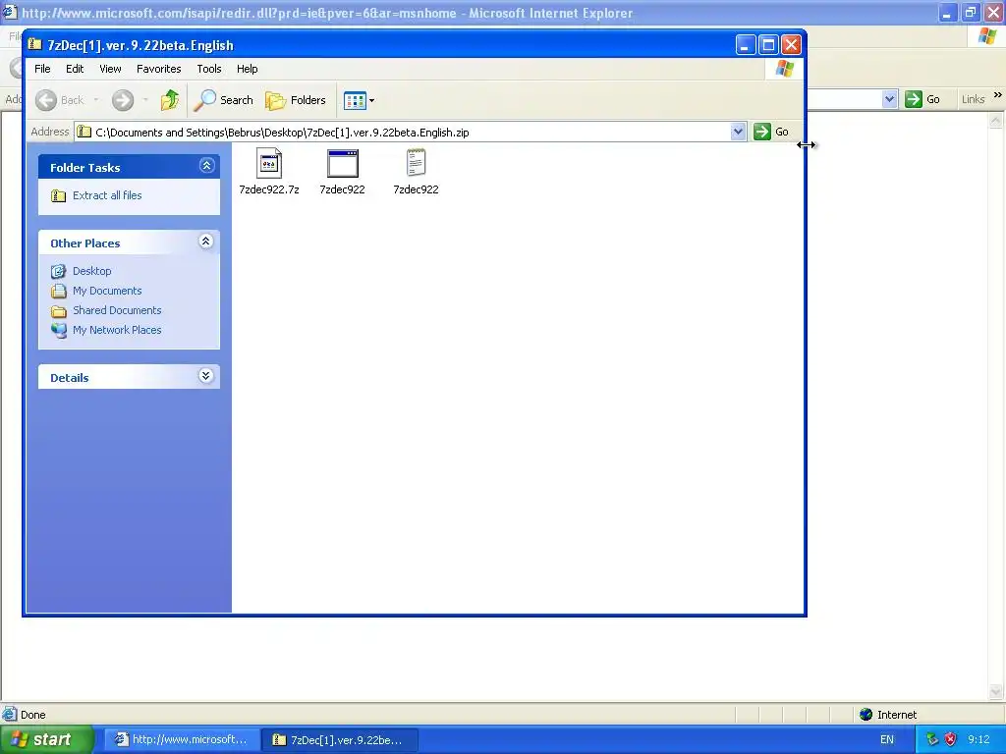Image resolution: width=1006 pixels, height=754 pixels.
Task: Open the Help menu
Action: pos(247,69)
